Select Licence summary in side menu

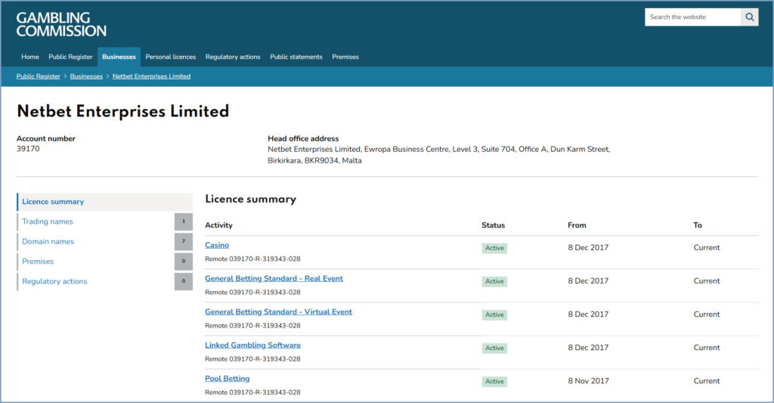pyautogui.click(x=104, y=202)
